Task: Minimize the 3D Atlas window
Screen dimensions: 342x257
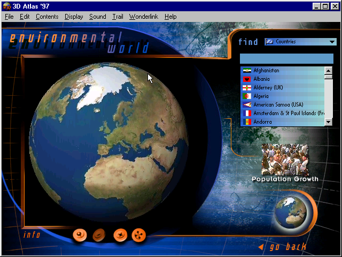Action: point(316,6)
